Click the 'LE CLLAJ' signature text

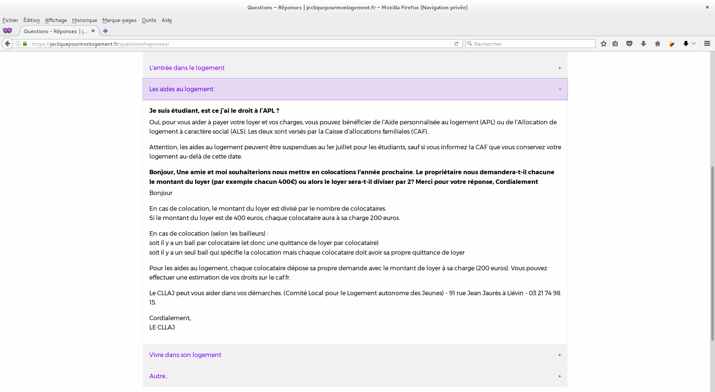click(162, 327)
